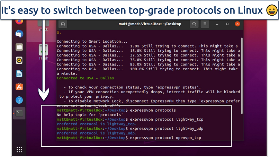Open the Files manager in dock
The height and width of the screenshot is (157, 279).
19,47
